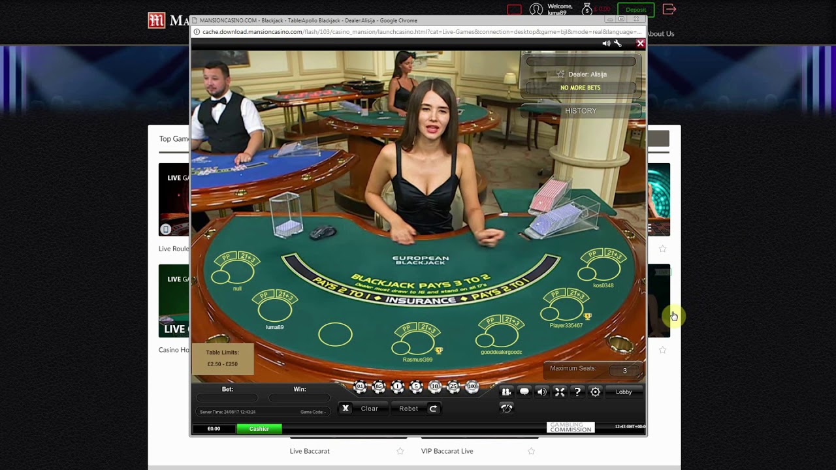836x470 pixels.
Task: Open the Maximum Seats selector
Action: click(624, 370)
